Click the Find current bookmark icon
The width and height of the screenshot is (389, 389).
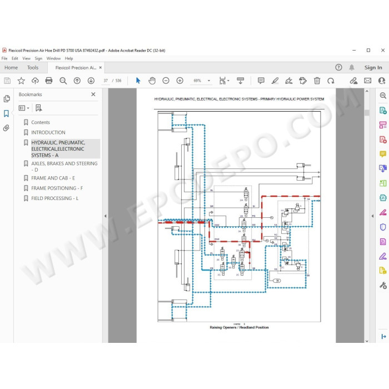pos(39,108)
